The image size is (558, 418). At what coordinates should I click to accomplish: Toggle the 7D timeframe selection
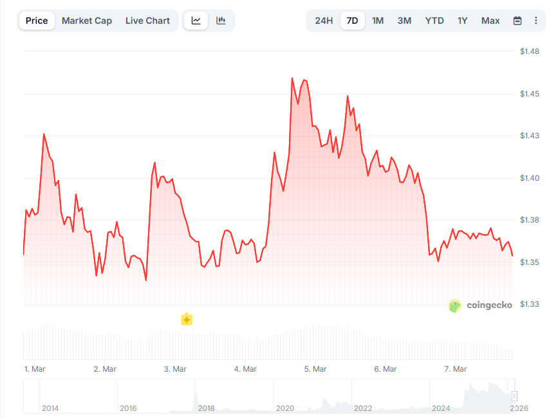352,21
